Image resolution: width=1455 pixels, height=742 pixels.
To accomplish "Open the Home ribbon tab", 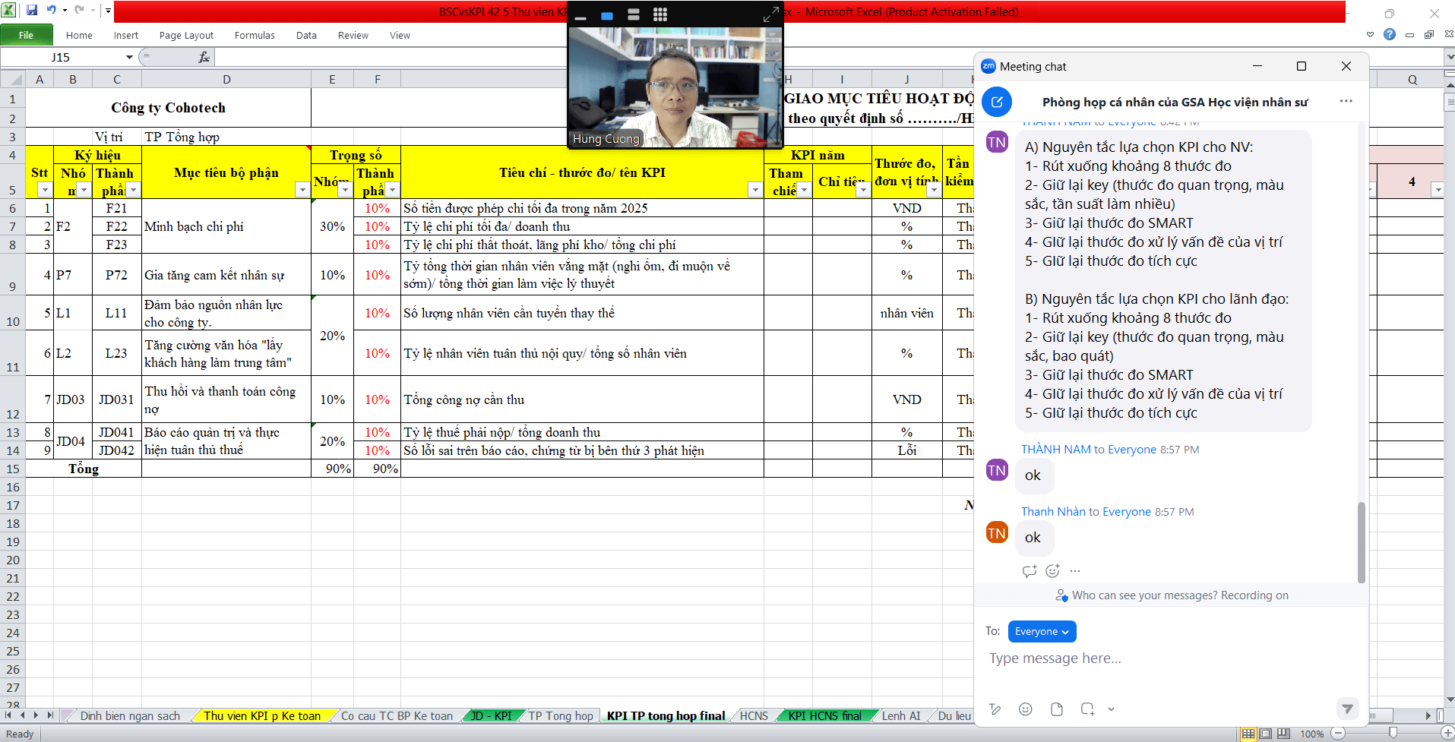I will pos(79,35).
